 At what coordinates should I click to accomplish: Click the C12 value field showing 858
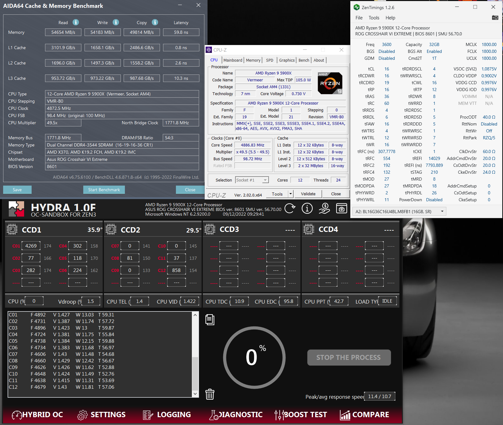click(177, 270)
